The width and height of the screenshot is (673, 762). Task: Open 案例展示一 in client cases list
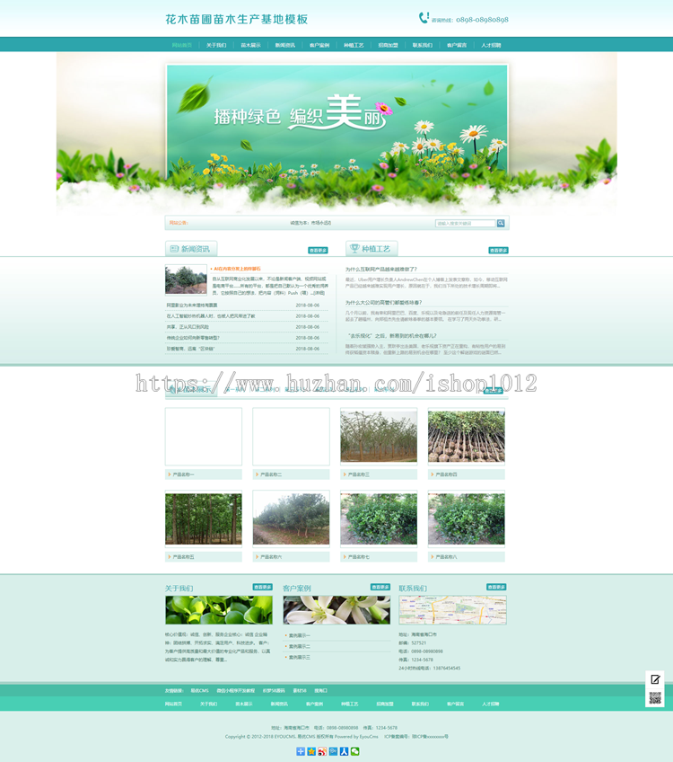click(x=300, y=635)
